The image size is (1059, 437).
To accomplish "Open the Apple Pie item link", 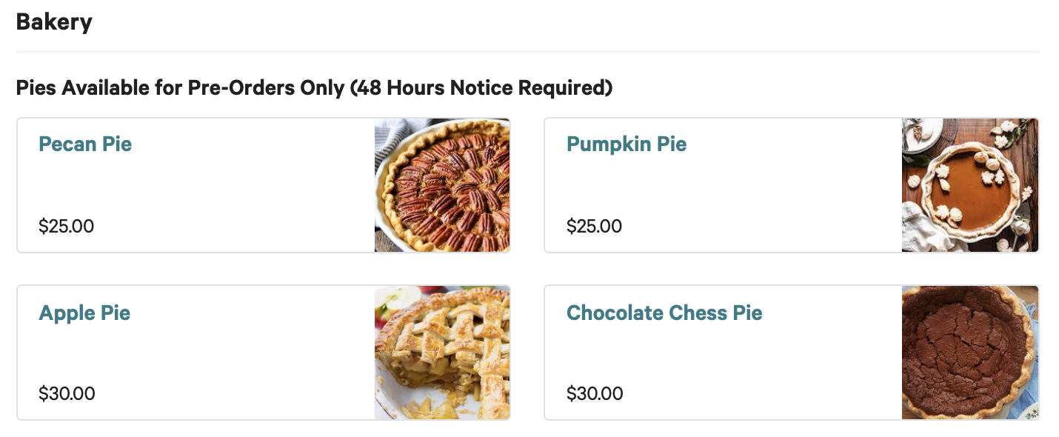I will click(84, 313).
